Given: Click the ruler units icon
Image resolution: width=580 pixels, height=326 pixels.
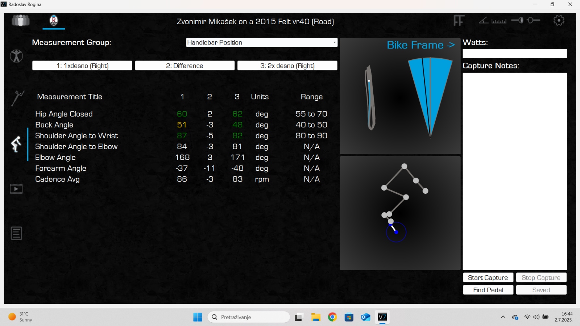Looking at the screenshot, I should [x=499, y=21].
